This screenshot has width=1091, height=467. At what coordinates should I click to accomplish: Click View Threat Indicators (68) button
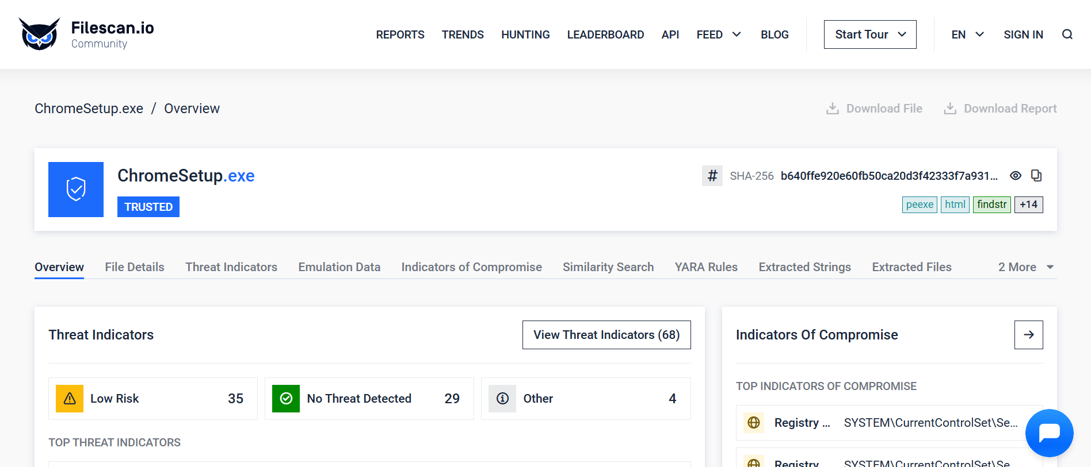point(606,335)
